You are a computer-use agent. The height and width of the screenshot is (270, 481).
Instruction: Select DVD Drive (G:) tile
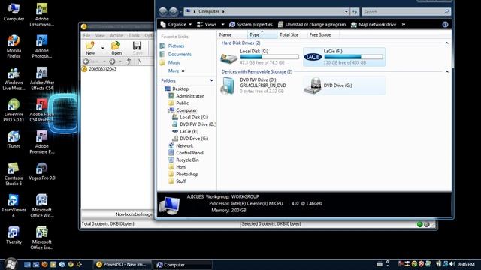[344, 85]
